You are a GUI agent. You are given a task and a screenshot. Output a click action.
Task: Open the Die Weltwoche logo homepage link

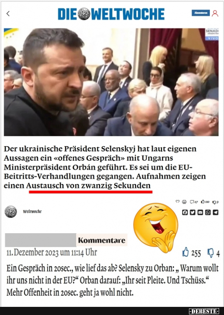111,14
